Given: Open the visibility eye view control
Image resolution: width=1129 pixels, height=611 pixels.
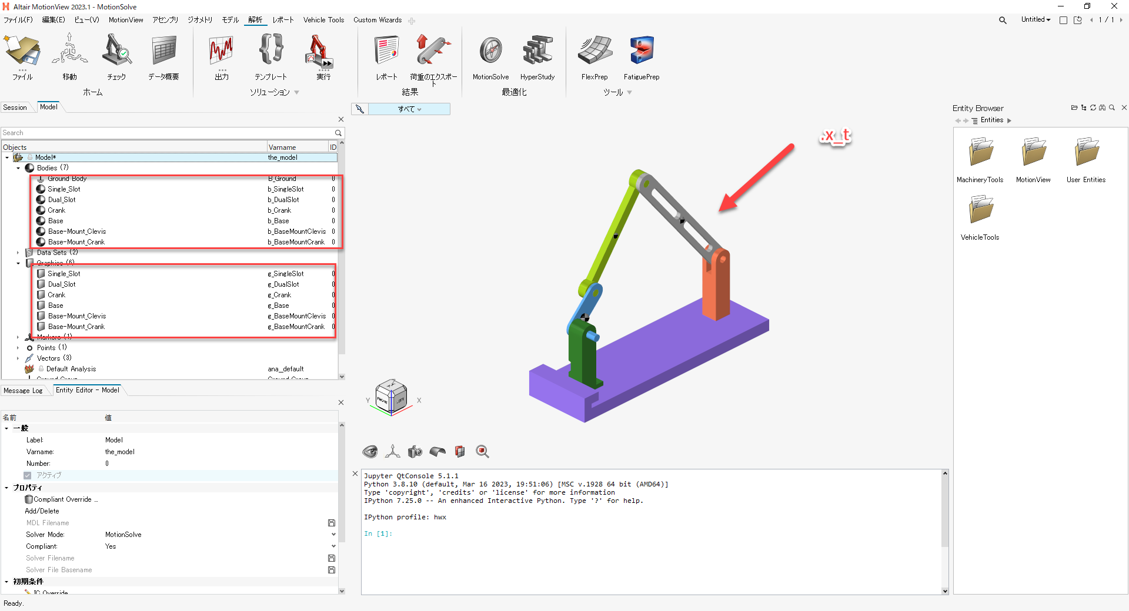Looking at the screenshot, I should pyautogui.click(x=370, y=451).
